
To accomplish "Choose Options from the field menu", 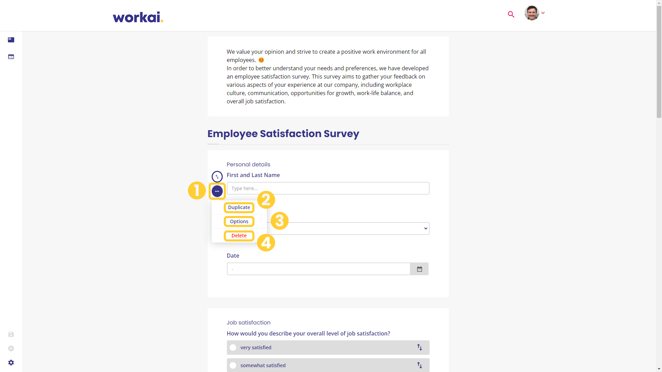I will [x=239, y=221].
